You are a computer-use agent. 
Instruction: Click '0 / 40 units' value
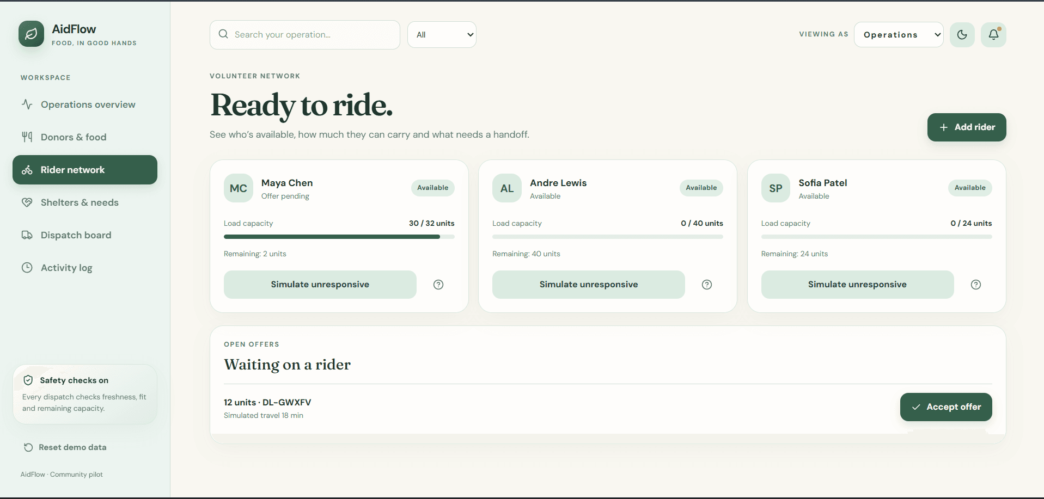coord(702,224)
